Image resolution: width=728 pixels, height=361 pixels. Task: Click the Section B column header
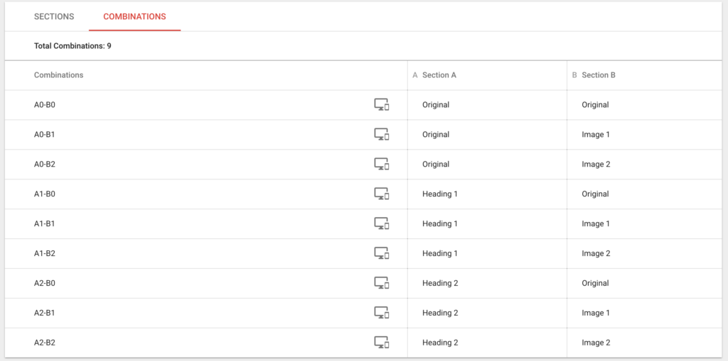tap(598, 75)
